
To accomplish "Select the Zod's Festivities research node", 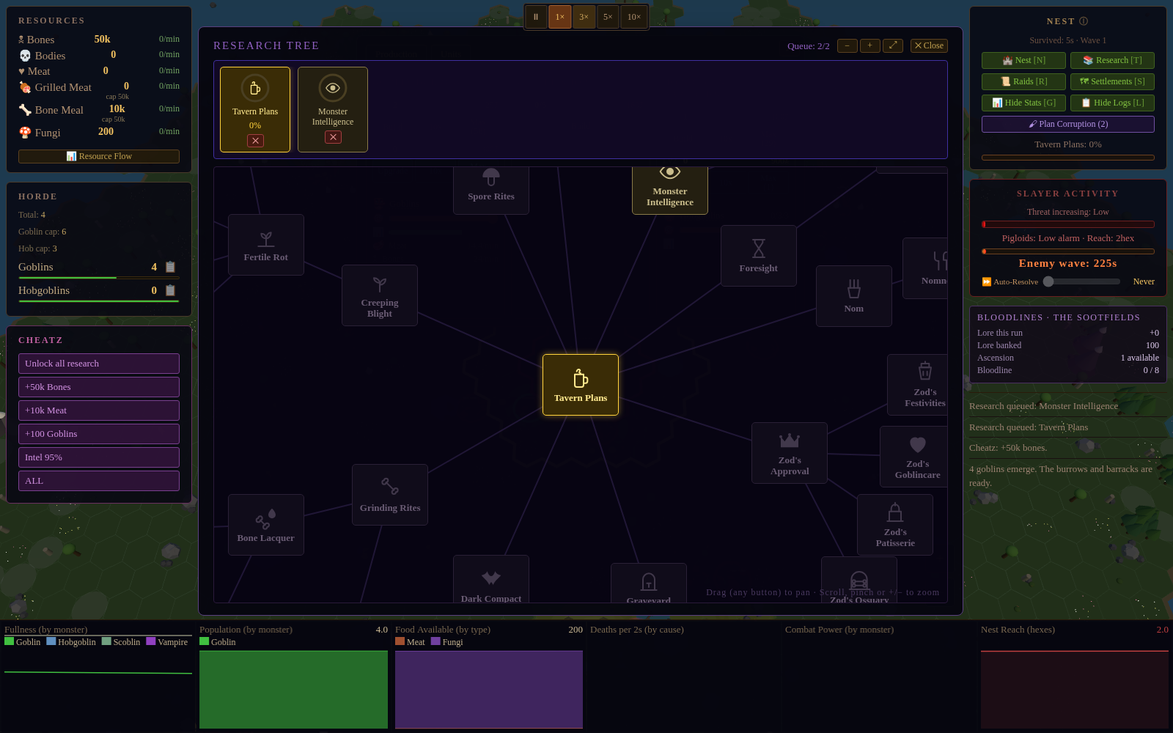I will [917, 385].
